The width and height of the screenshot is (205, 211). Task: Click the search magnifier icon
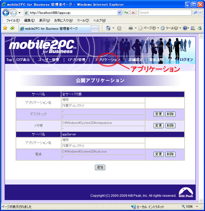pos(195,12)
